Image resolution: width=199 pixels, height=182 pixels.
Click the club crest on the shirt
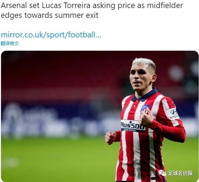coord(145,108)
